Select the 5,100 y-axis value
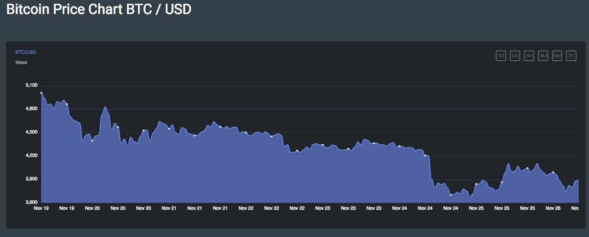This screenshot has height=237, width=589. tap(31, 85)
